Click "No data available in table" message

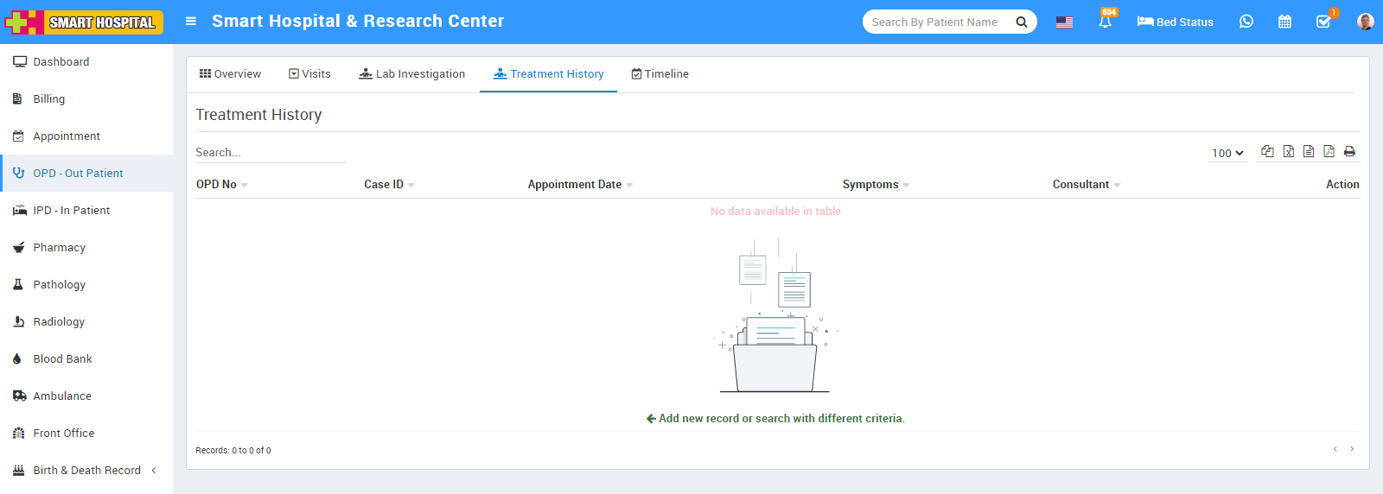(775, 212)
